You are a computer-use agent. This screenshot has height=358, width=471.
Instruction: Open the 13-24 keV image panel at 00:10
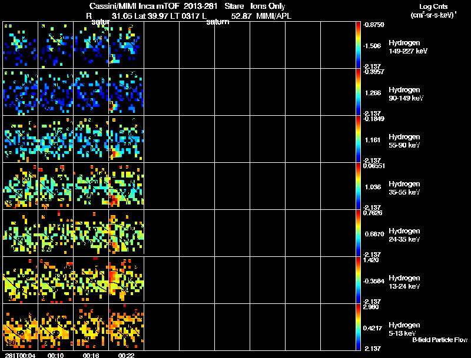point(56,280)
